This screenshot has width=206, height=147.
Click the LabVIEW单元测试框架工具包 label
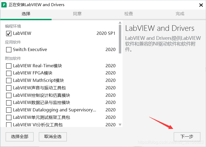tap(41, 117)
